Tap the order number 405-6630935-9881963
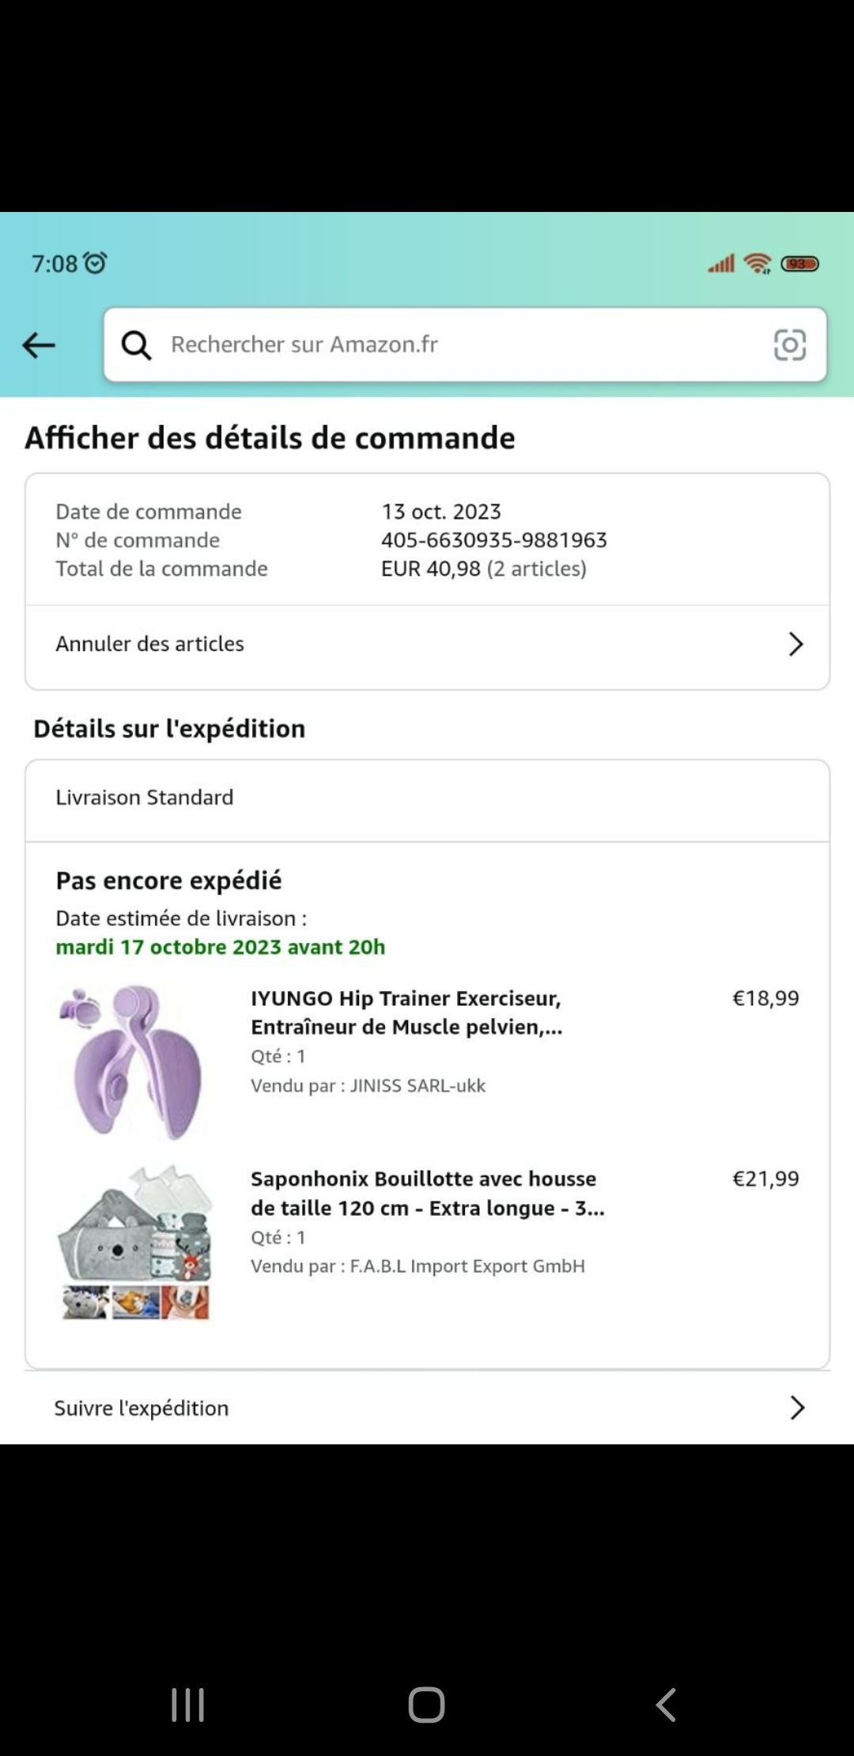The height and width of the screenshot is (1756, 854). coord(494,540)
